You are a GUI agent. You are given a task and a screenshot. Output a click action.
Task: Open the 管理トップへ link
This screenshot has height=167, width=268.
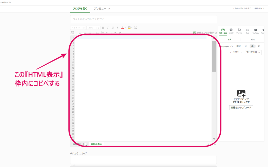pos(6,2)
